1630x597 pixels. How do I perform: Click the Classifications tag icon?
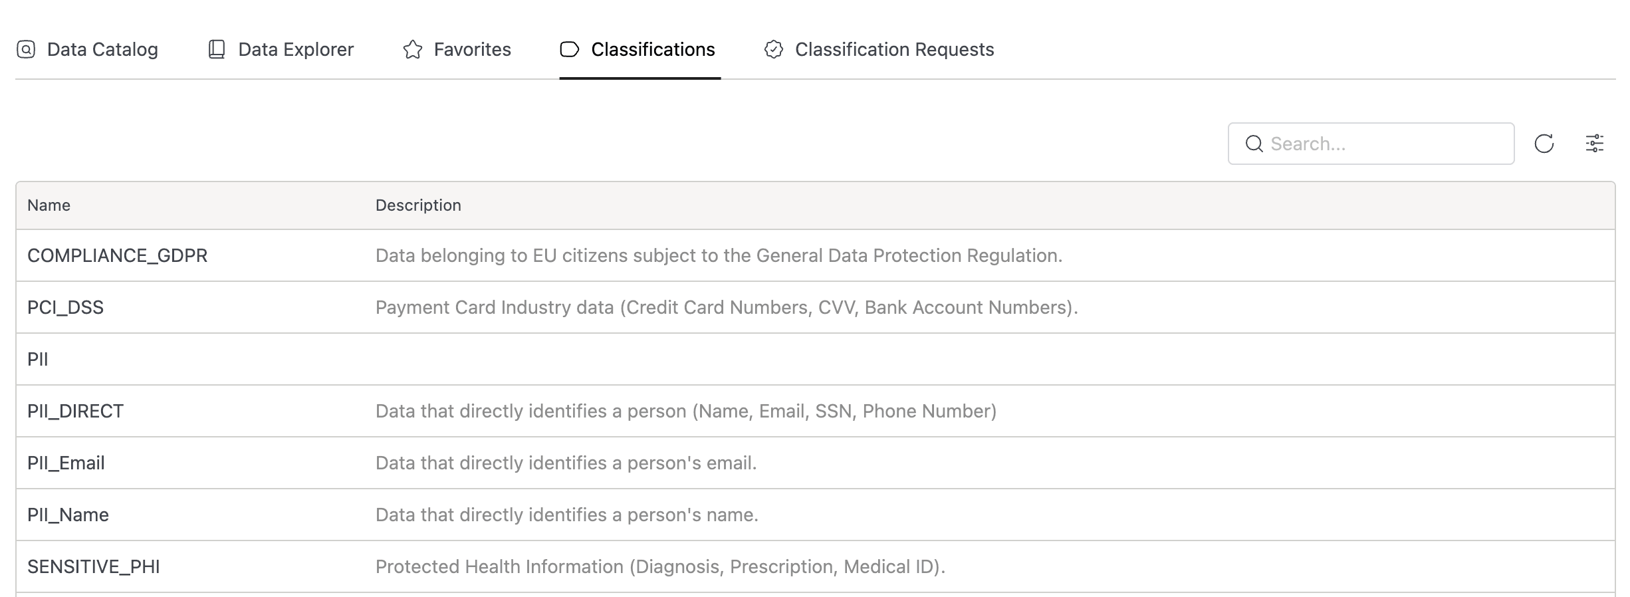tap(570, 49)
